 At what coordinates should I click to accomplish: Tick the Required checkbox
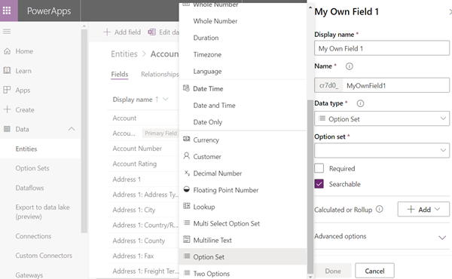(x=319, y=168)
